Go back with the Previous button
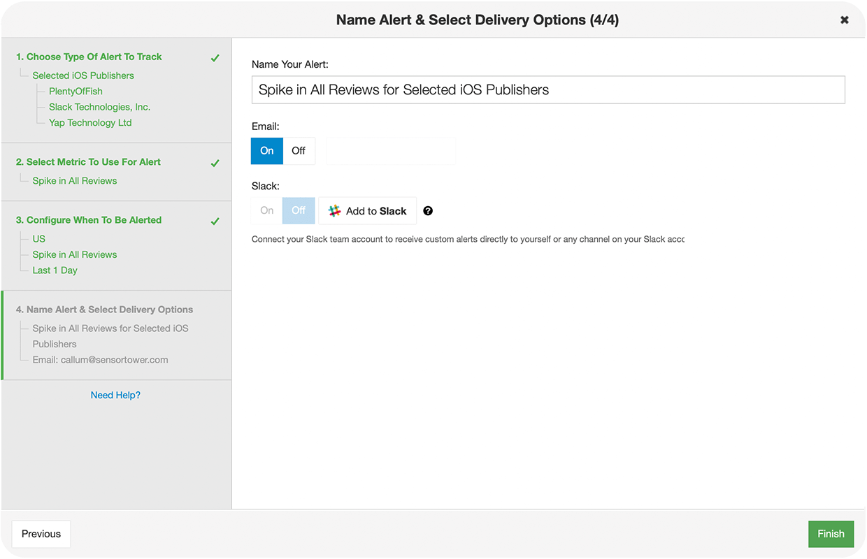The image size is (867, 559). [41, 534]
